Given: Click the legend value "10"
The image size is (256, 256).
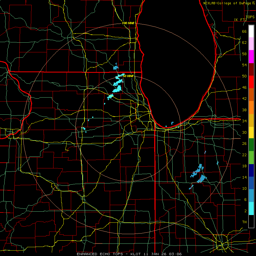Looking at the screenshot, I should 244,188.
